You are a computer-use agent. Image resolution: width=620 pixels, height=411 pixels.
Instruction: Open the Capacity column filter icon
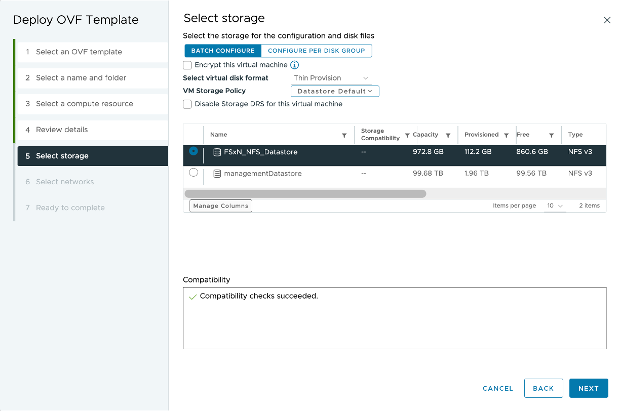(x=448, y=136)
